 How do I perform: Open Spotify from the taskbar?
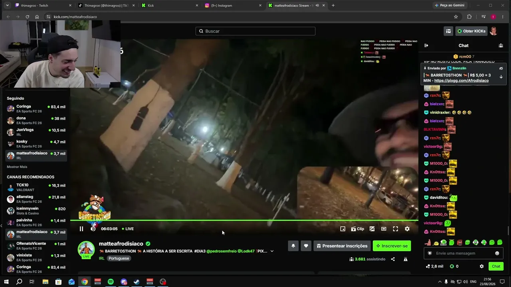111,282
